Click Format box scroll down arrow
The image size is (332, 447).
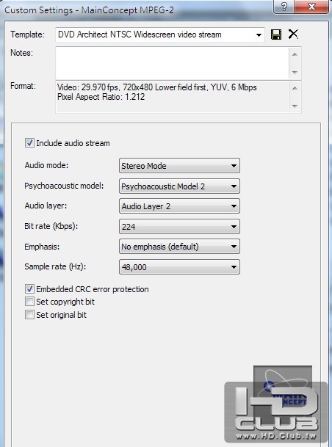click(x=295, y=106)
